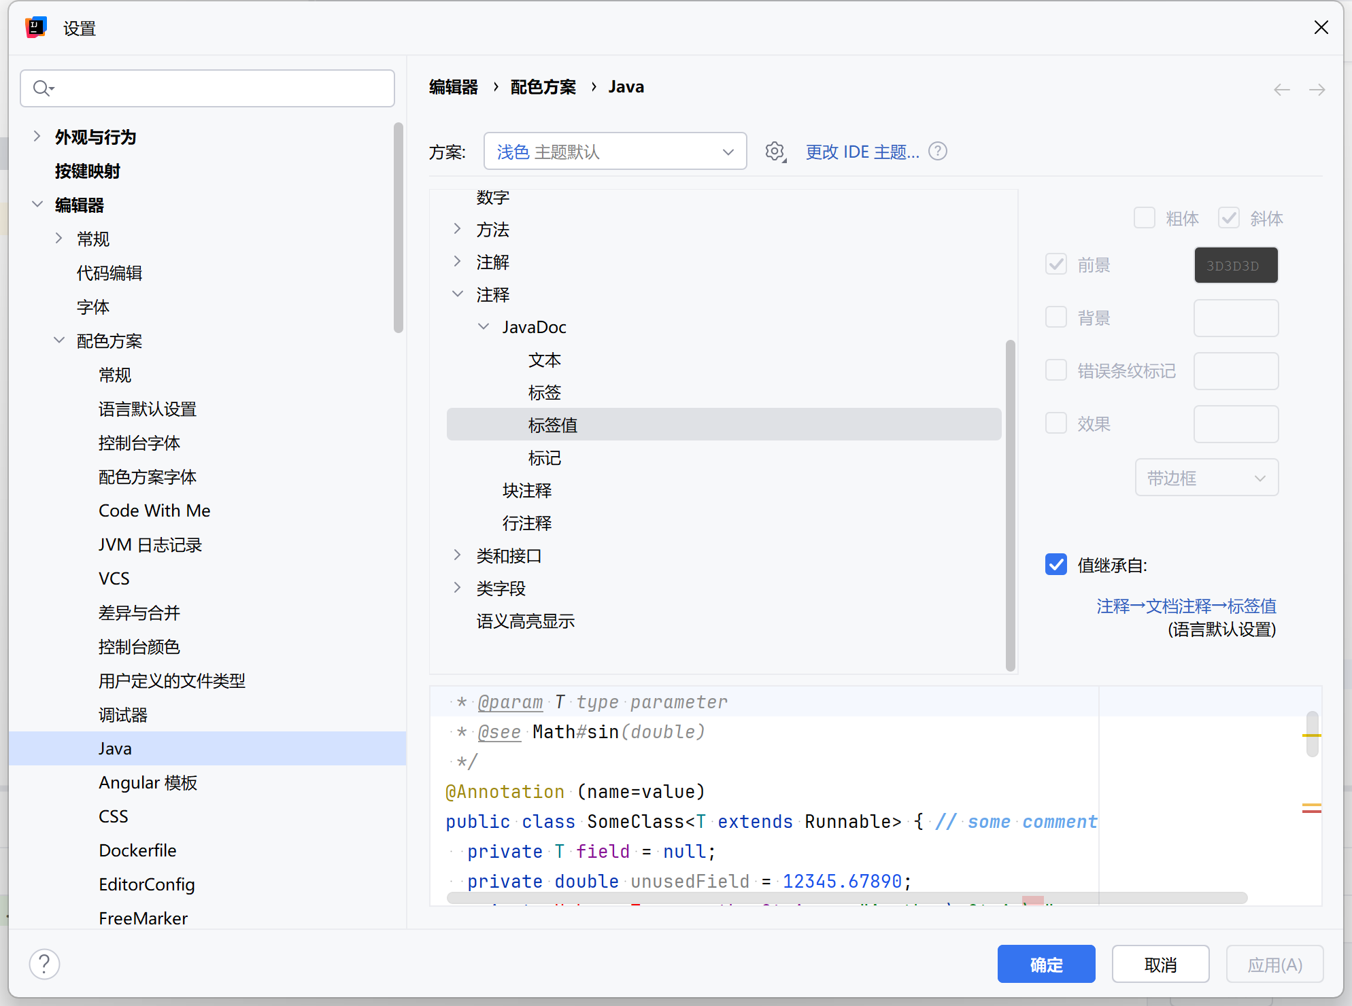
Task: Close the settings dialog with the X icon
Action: pos(1321,28)
